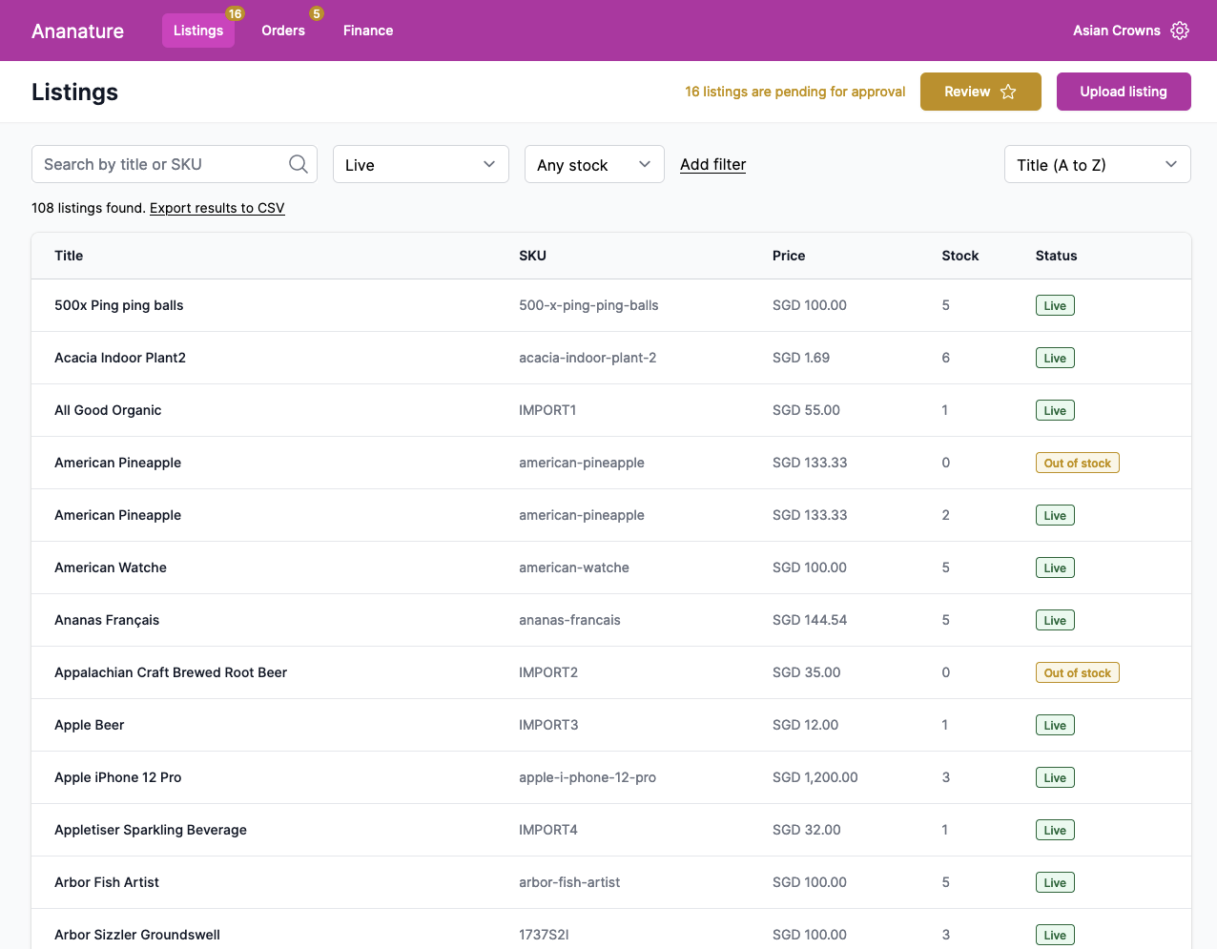Click Out of stock badge for Appalachian Root Beer
The height and width of the screenshot is (949, 1217).
point(1077,672)
